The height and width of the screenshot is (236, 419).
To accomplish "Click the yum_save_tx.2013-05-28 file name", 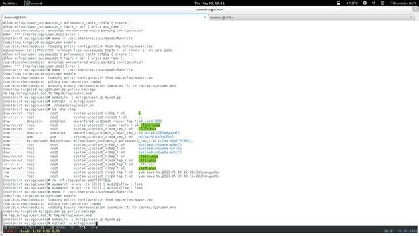I will click(x=179, y=172).
